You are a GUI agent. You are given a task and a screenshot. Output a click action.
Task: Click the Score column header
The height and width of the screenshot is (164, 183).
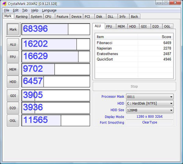(155, 37)
